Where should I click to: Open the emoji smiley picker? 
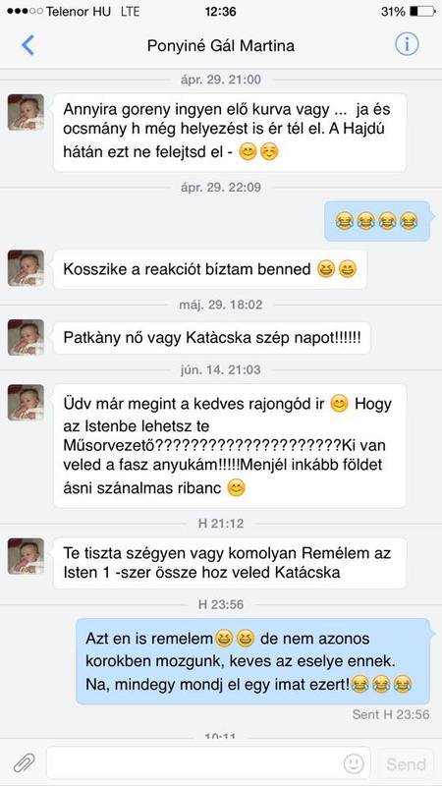[354, 763]
